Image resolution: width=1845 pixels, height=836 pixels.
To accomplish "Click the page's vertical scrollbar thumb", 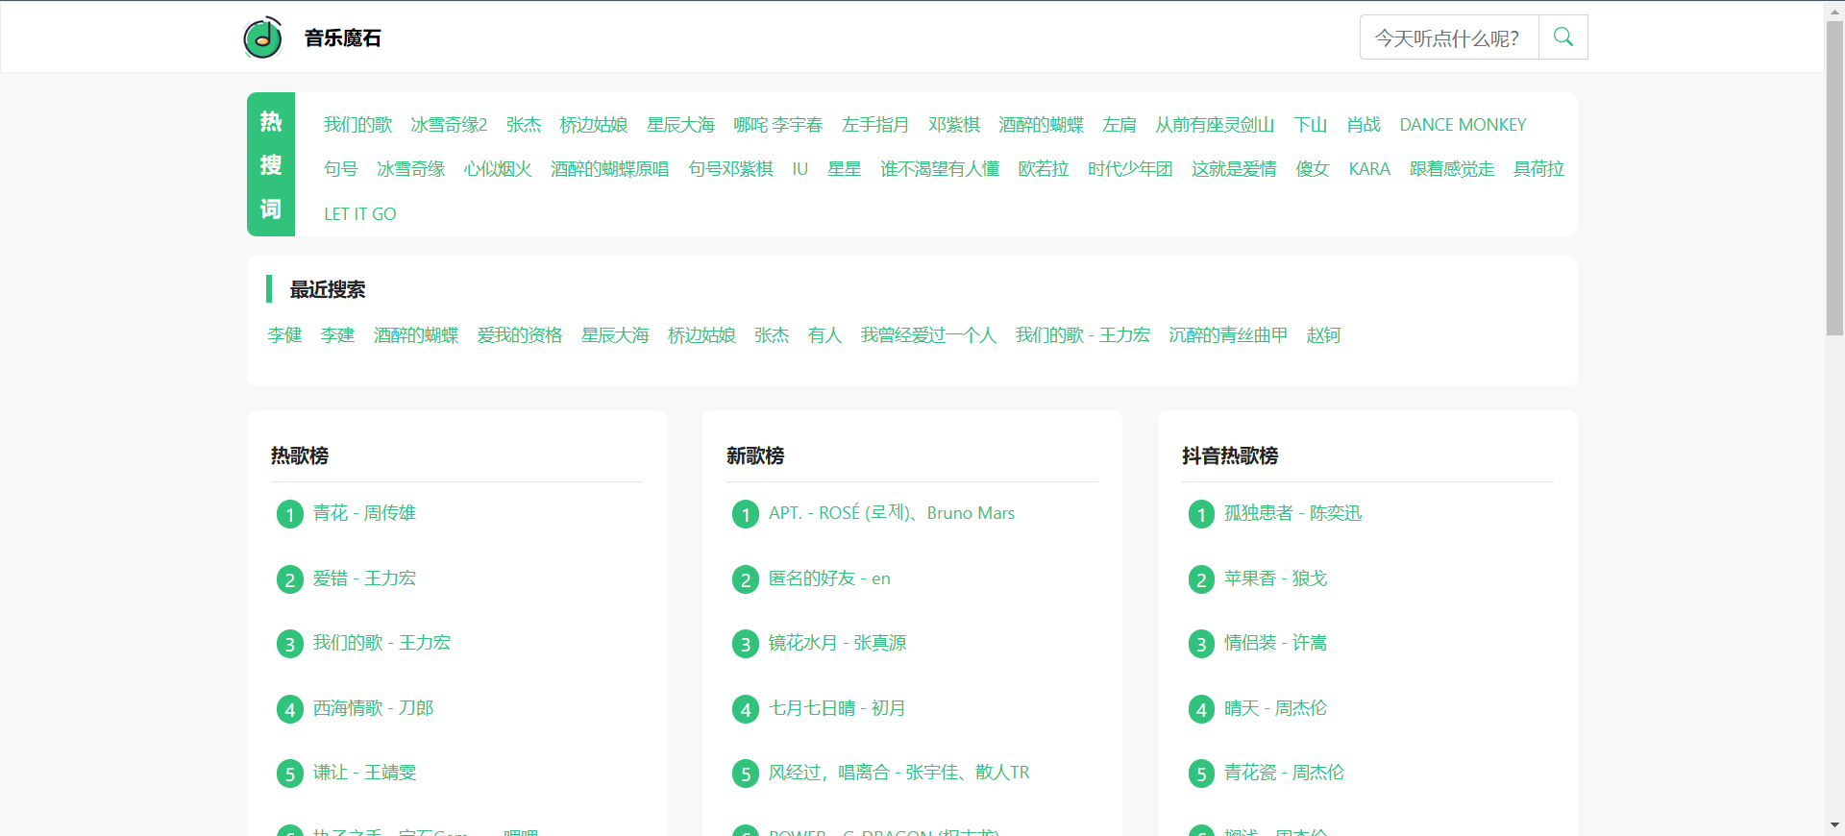I will [1833, 178].
